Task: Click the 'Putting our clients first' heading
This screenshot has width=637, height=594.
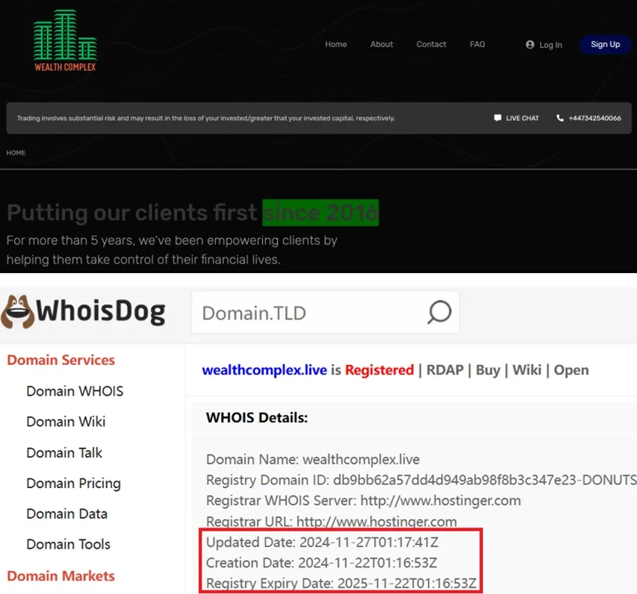Action: [x=132, y=213]
